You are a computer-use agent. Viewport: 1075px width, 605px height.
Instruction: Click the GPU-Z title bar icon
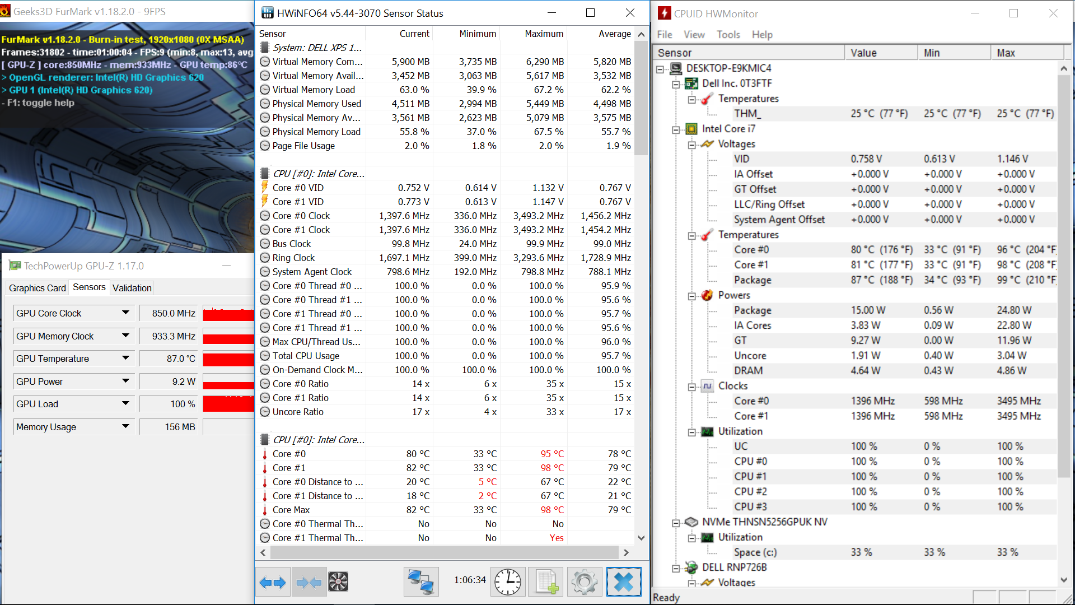click(x=15, y=266)
